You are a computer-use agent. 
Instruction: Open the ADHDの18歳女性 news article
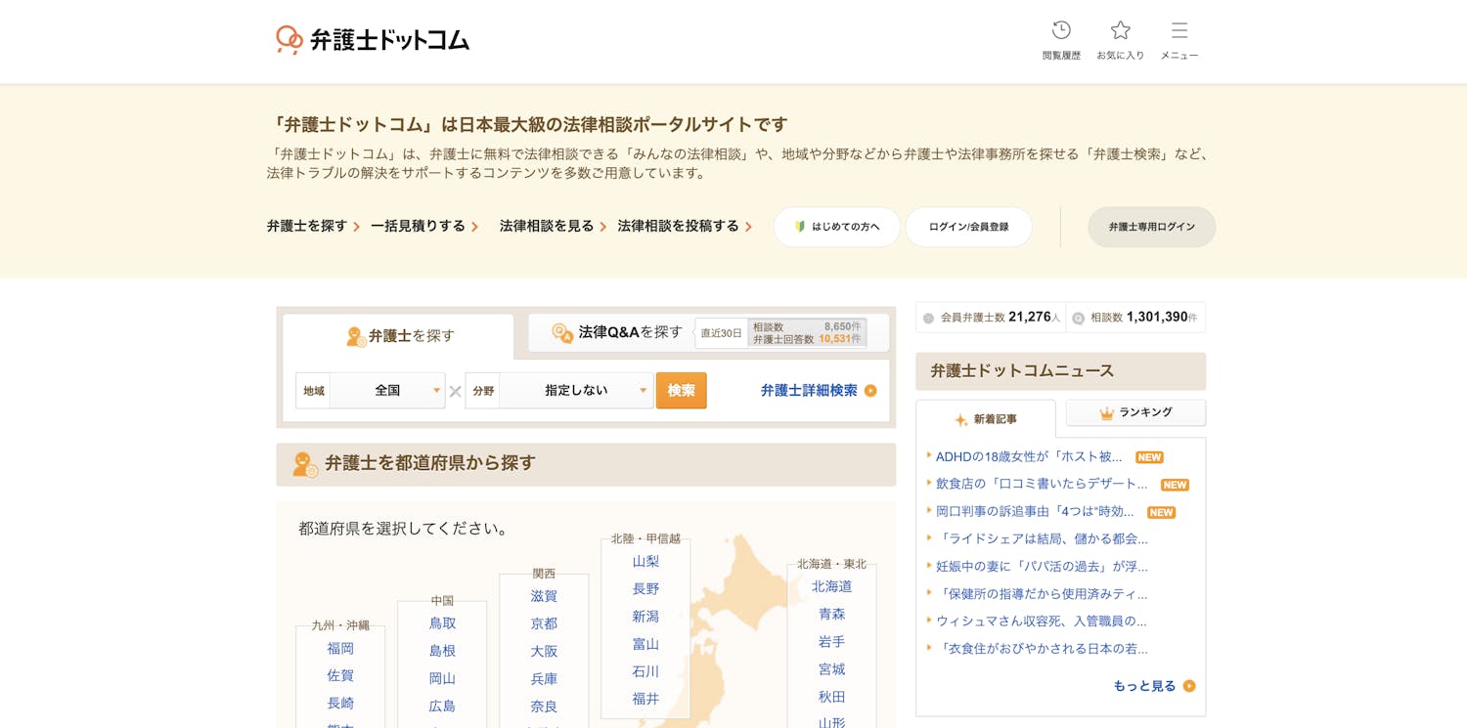pyautogui.click(x=1028, y=456)
